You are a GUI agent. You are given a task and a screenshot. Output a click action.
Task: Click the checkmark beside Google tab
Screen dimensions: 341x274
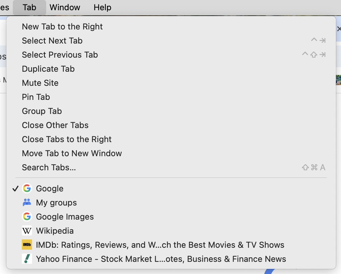pos(15,189)
